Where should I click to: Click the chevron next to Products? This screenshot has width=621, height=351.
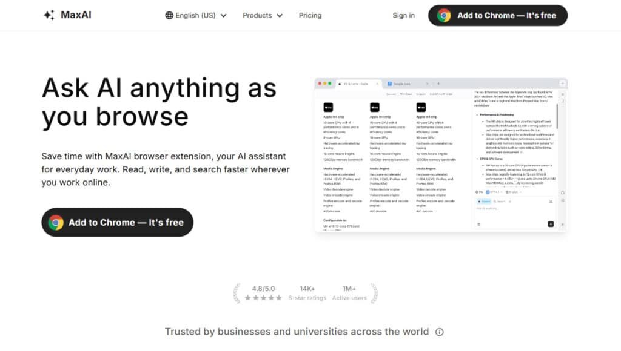[x=279, y=16]
